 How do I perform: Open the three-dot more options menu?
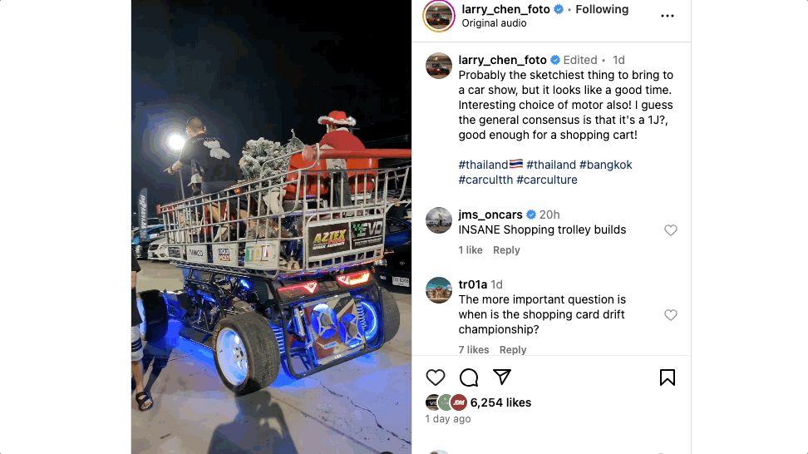tap(668, 16)
